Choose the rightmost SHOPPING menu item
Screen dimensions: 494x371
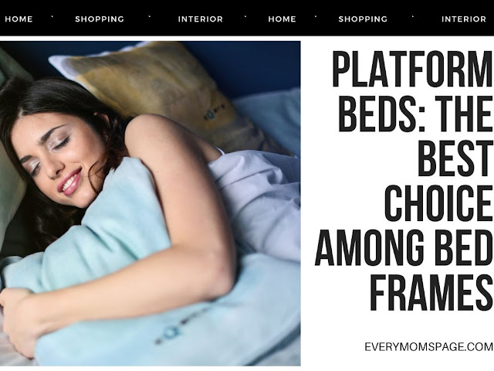point(363,19)
